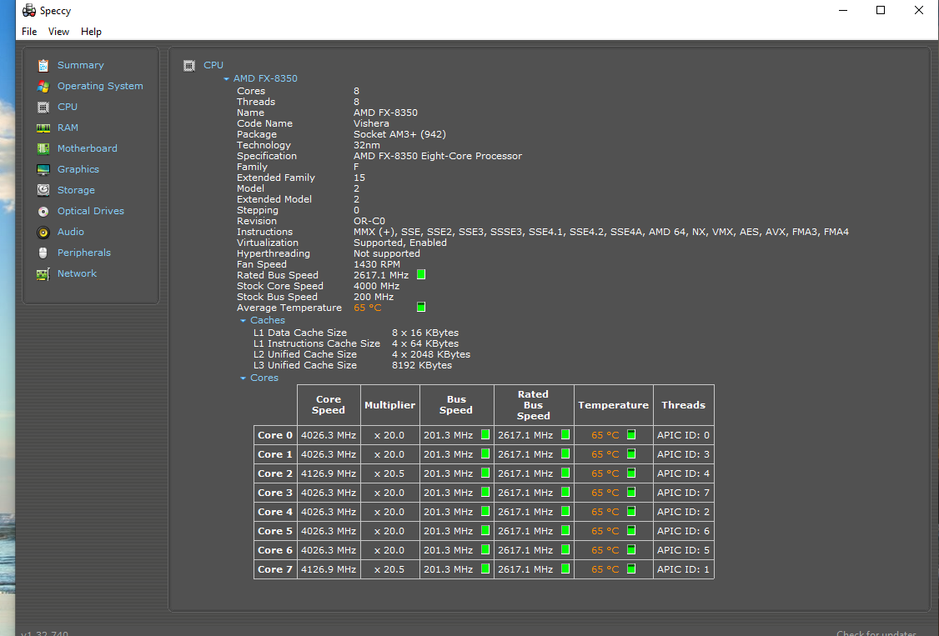Screen dimensions: 939x636
Task: Click Check for updates link
Action: [x=876, y=633]
